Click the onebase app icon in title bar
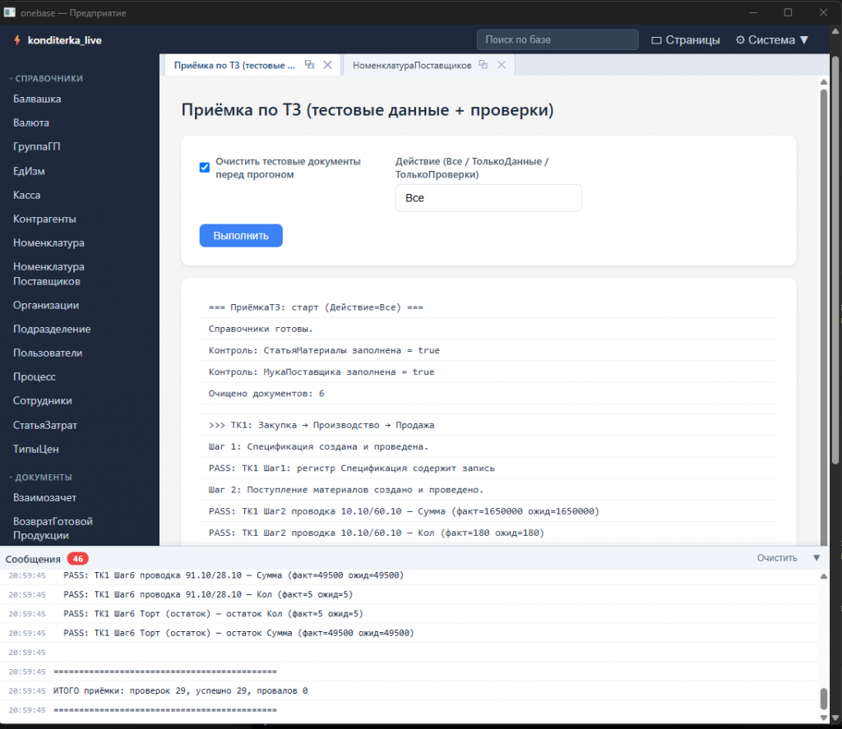Viewport: 842px width, 729px height. click(10, 12)
